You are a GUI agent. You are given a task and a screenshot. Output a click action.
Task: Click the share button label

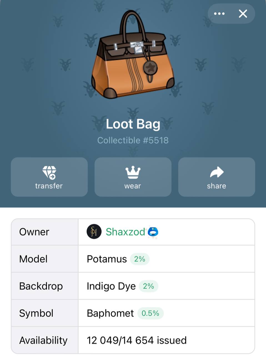click(x=217, y=186)
